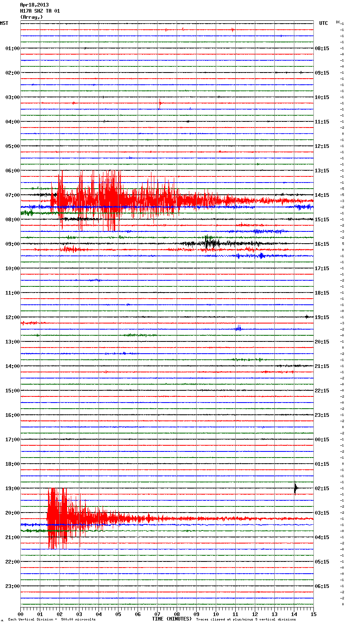Select the '11:00' MST row label
This screenshot has width=346, height=625.
pyautogui.click(x=13, y=293)
